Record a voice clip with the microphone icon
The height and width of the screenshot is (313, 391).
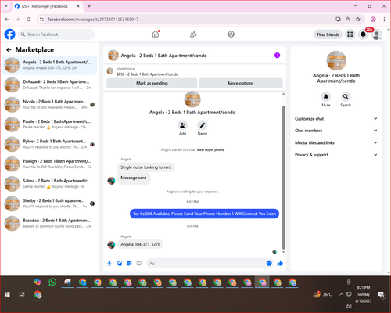[x=109, y=264]
